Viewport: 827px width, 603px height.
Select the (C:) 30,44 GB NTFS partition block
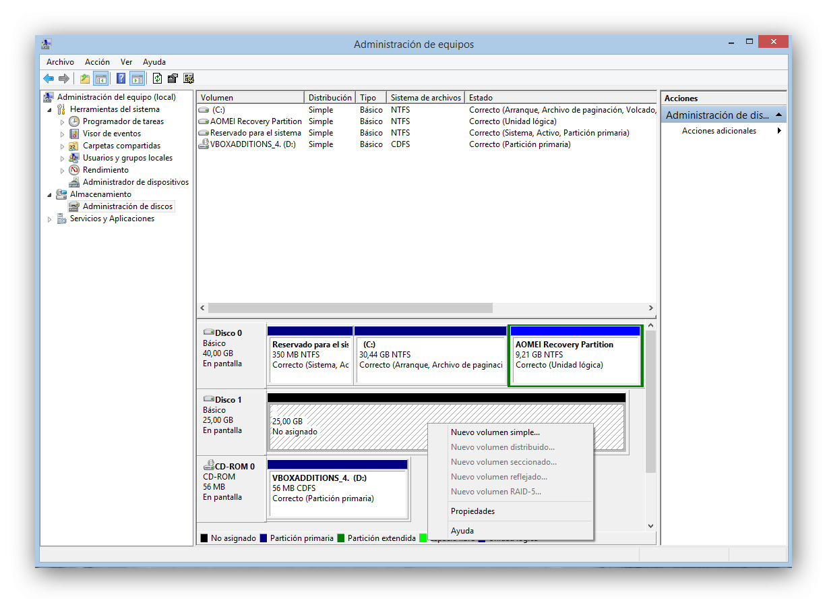430,355
